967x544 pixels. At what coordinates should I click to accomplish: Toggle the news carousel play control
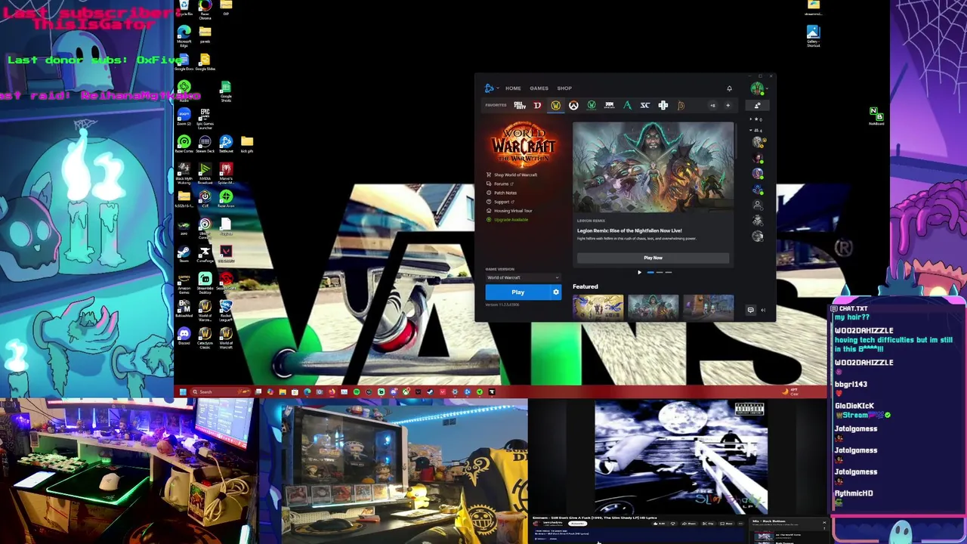[x=640, y=272]
